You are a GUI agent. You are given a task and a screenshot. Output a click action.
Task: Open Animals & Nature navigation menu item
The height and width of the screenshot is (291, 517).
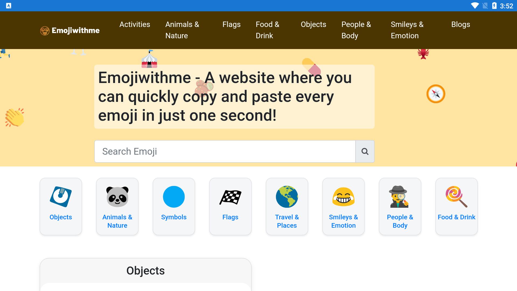(x=182, y=30)
